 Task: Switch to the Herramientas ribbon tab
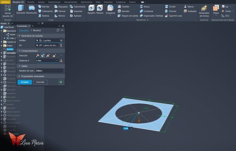point(70,2)
